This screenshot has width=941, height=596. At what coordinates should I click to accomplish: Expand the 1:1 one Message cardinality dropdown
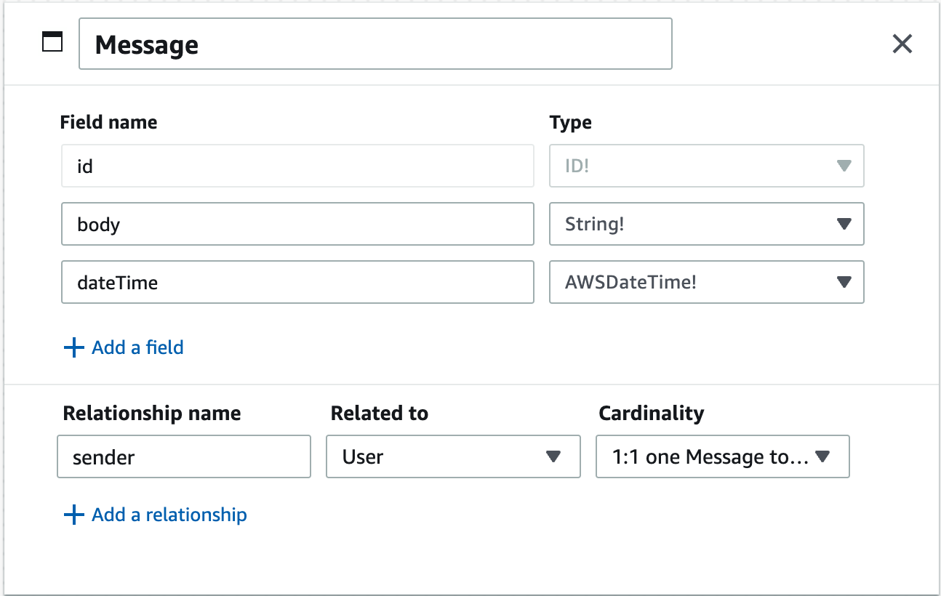pos(723,456)
